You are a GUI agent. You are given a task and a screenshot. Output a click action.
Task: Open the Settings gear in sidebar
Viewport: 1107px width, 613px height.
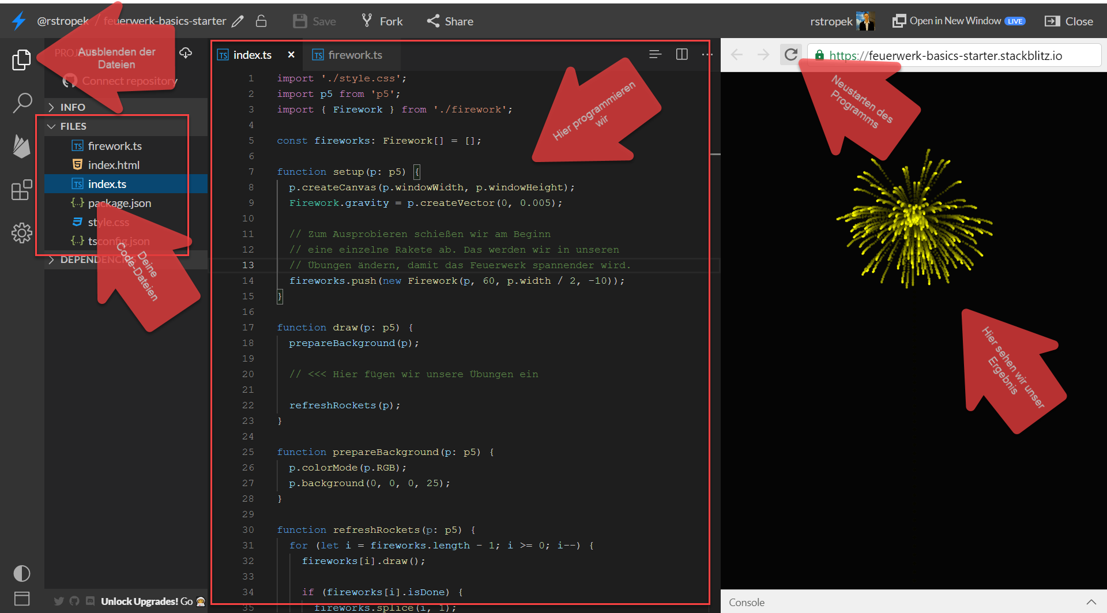point(22,233)
